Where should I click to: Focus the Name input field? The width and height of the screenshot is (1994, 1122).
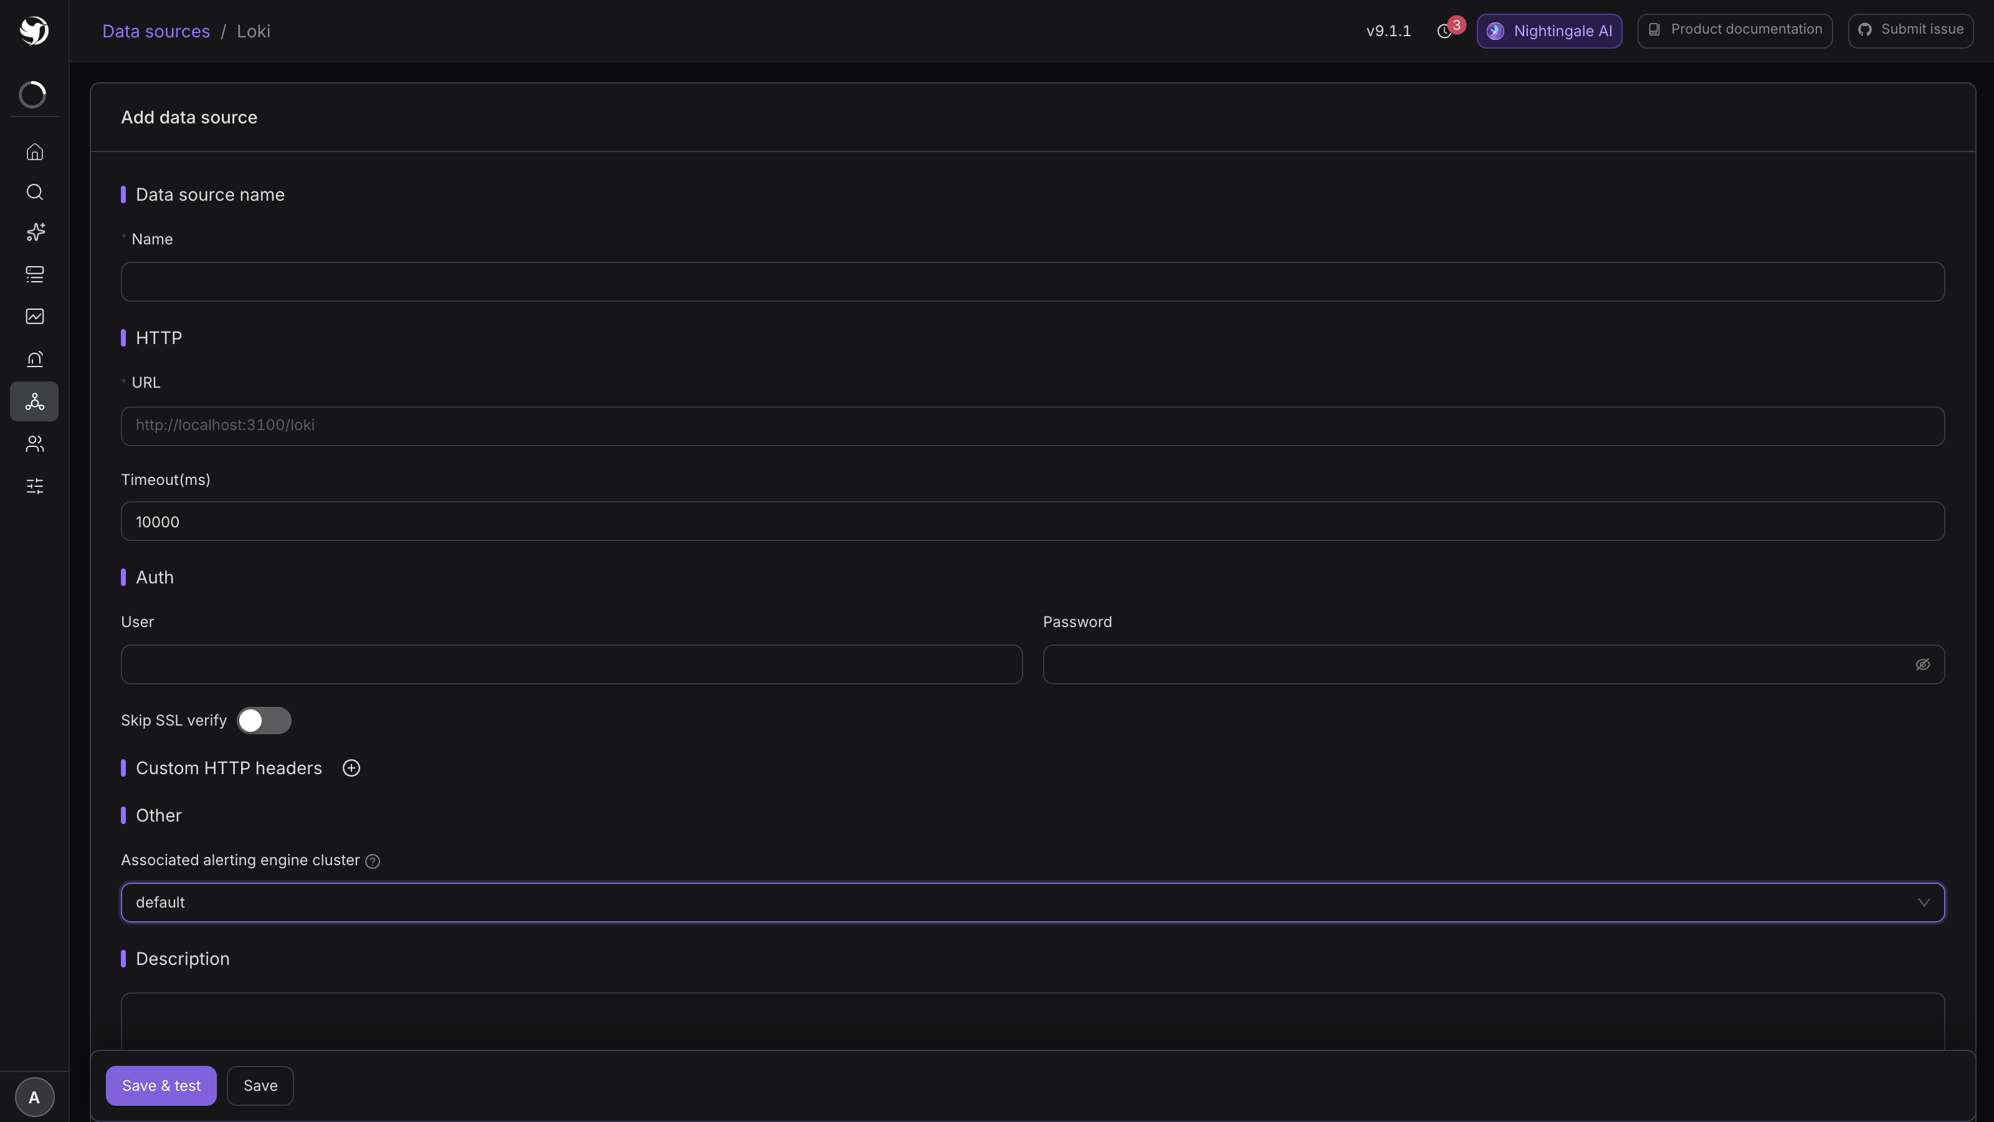click(x=1033, y=282)
